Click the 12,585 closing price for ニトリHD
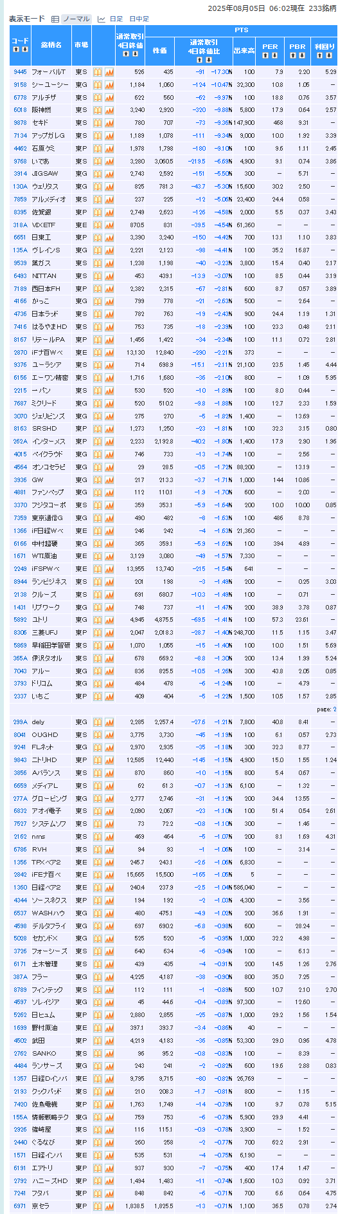This screenshot has height=1214, width=347. [x=134, y=760]
